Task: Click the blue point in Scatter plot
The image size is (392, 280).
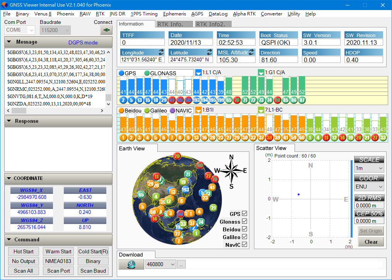Action: [x=298, y=194]
